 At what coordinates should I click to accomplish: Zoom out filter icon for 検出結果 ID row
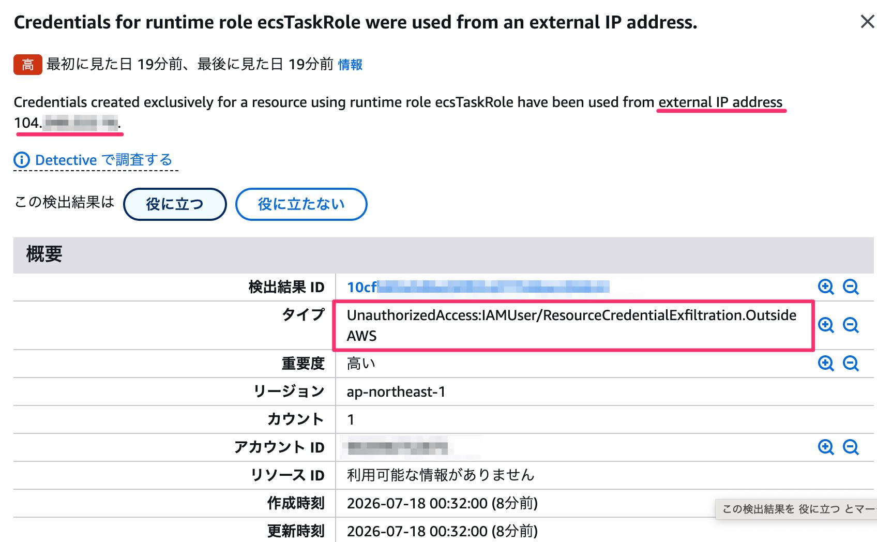(851, 287)
